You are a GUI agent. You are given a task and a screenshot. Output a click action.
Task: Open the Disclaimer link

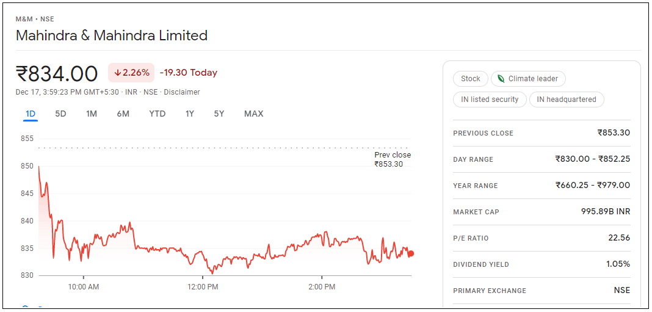(182, 92)
